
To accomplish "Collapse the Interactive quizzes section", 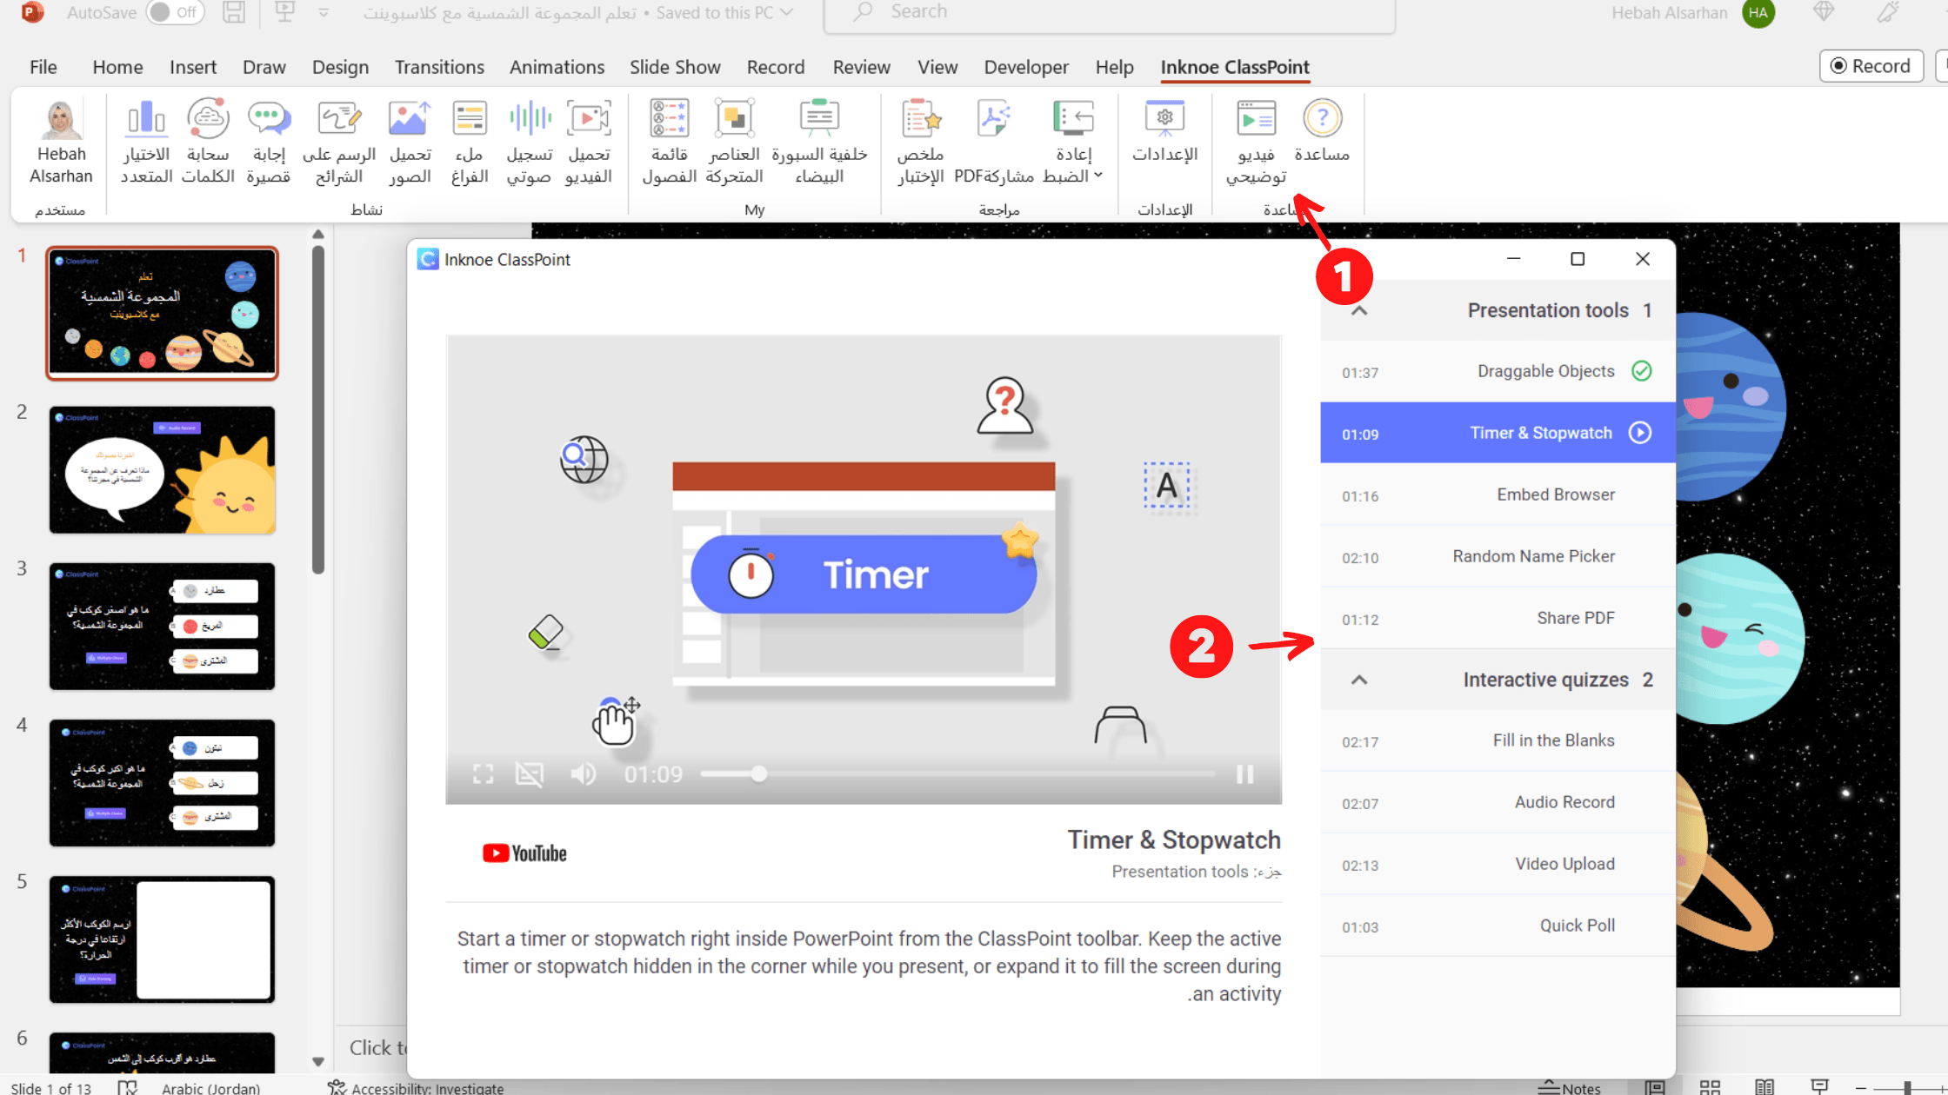I will [1359, 680].
